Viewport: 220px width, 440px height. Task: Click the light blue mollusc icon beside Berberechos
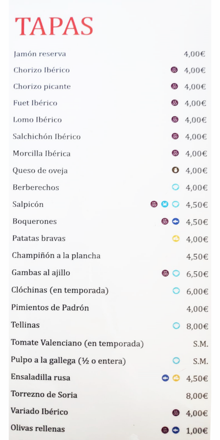coord(175,187)
